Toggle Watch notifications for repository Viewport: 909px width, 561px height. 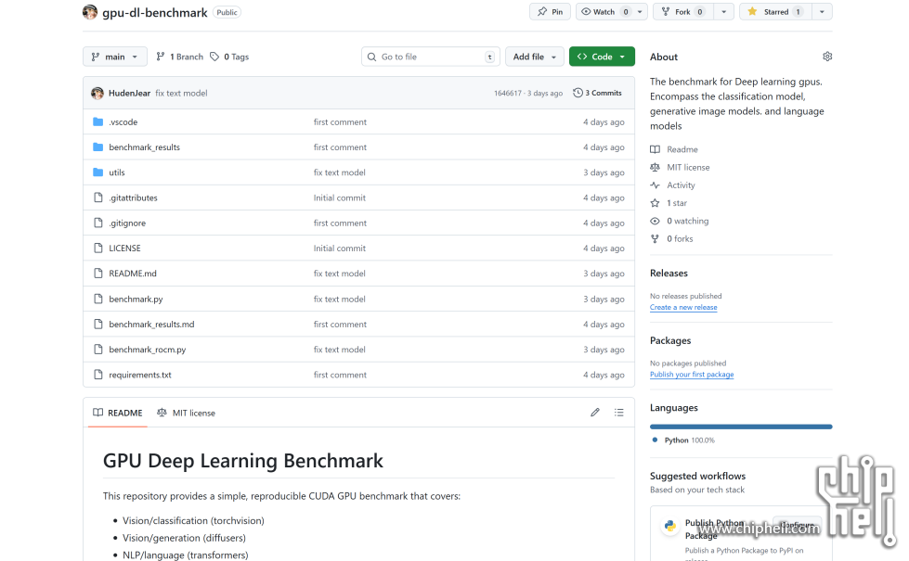[604, 12]
